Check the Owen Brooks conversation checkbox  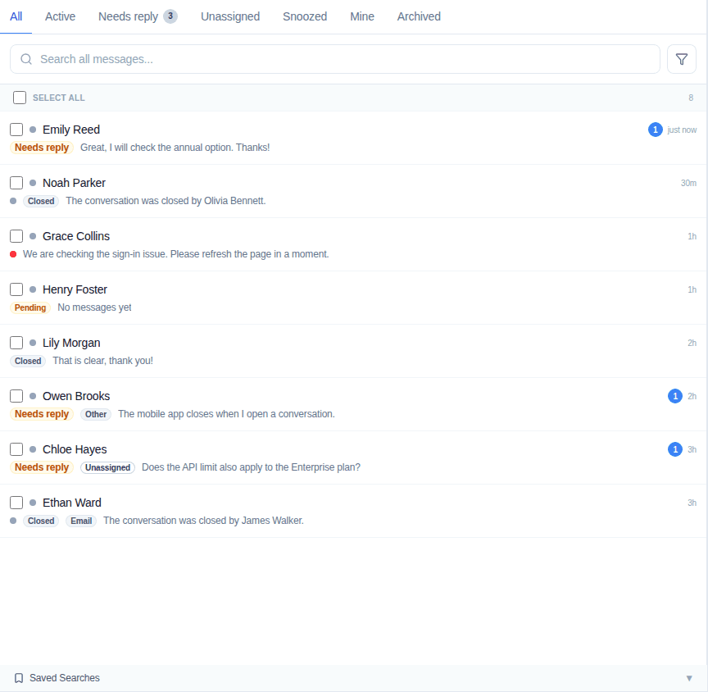pyautogui.click(x=16, y=396)
